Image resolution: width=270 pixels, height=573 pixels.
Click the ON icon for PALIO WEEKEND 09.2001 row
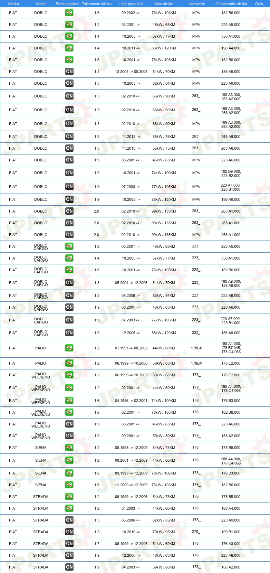pyautogui.click(x=69, y=436)
